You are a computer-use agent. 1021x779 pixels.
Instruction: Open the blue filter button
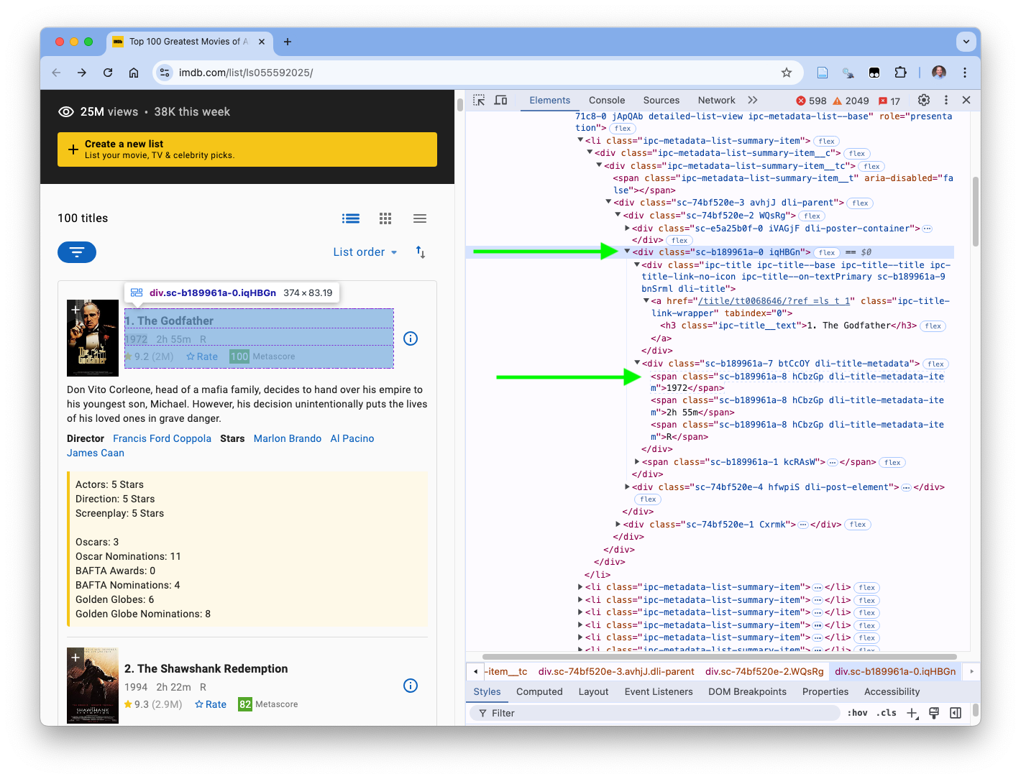(x=77, y=252)
